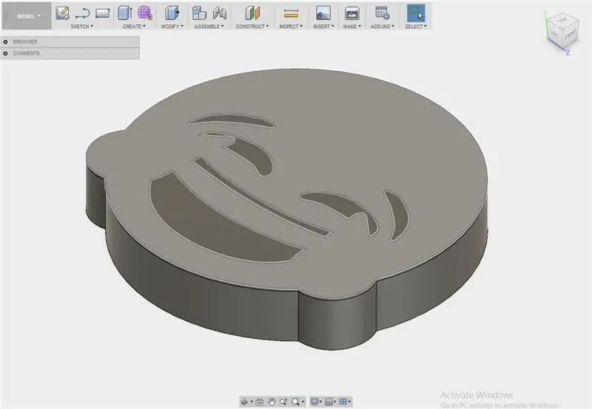Click the Display Settings monitor icon

tap(314, 402)
